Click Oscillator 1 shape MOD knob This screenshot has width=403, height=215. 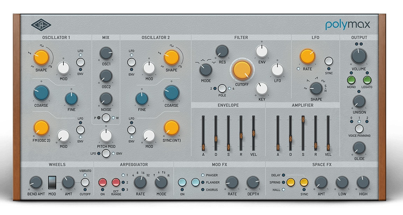click(63, 68)
